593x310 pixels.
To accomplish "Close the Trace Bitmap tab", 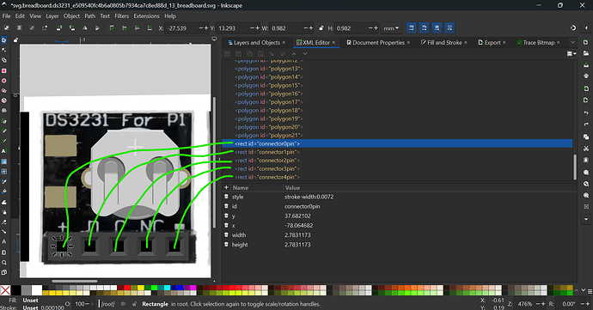I will [x=559, y=43].
